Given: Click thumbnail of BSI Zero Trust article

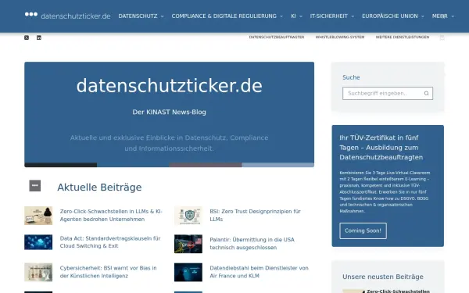Looking at the screenshot, I should click(x=188, y=216).
